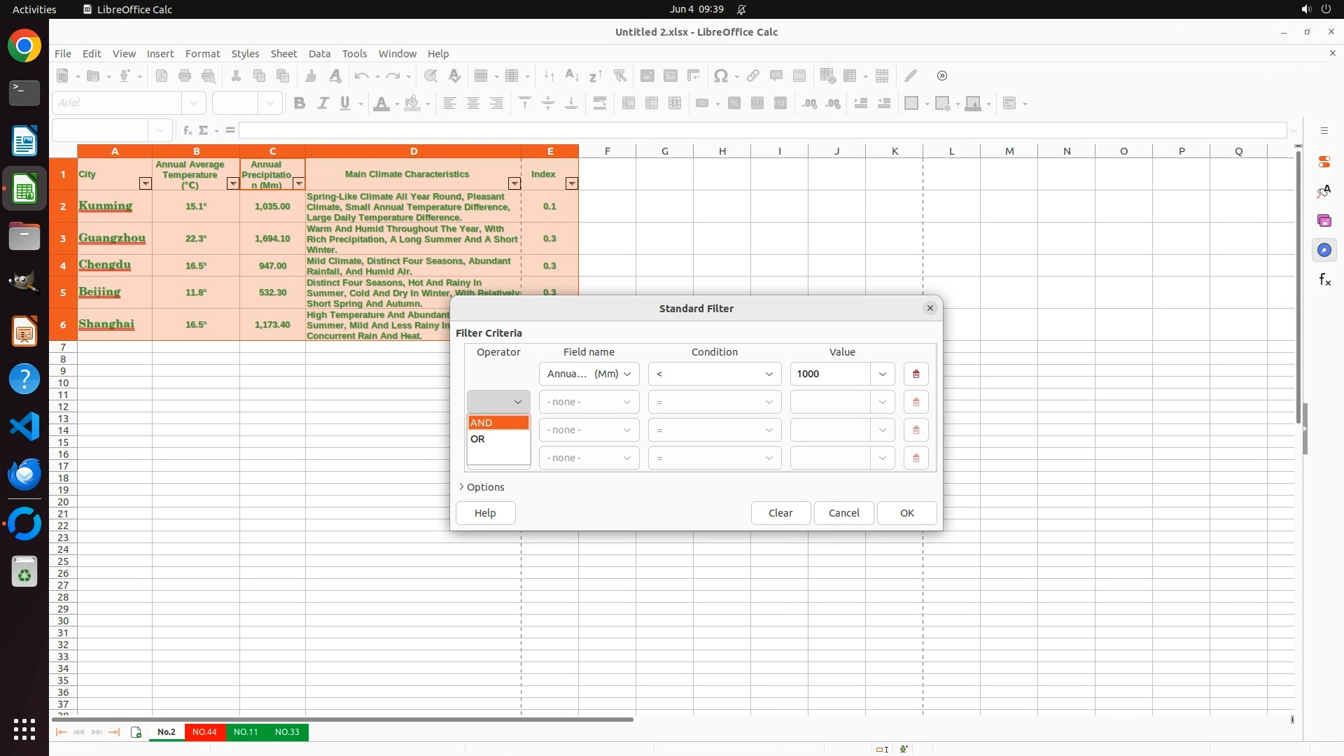Click the Clear button

click(780, 513)
